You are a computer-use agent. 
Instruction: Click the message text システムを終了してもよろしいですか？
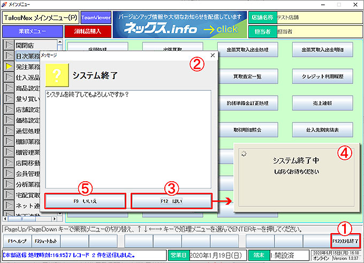(x=87, y=95)
